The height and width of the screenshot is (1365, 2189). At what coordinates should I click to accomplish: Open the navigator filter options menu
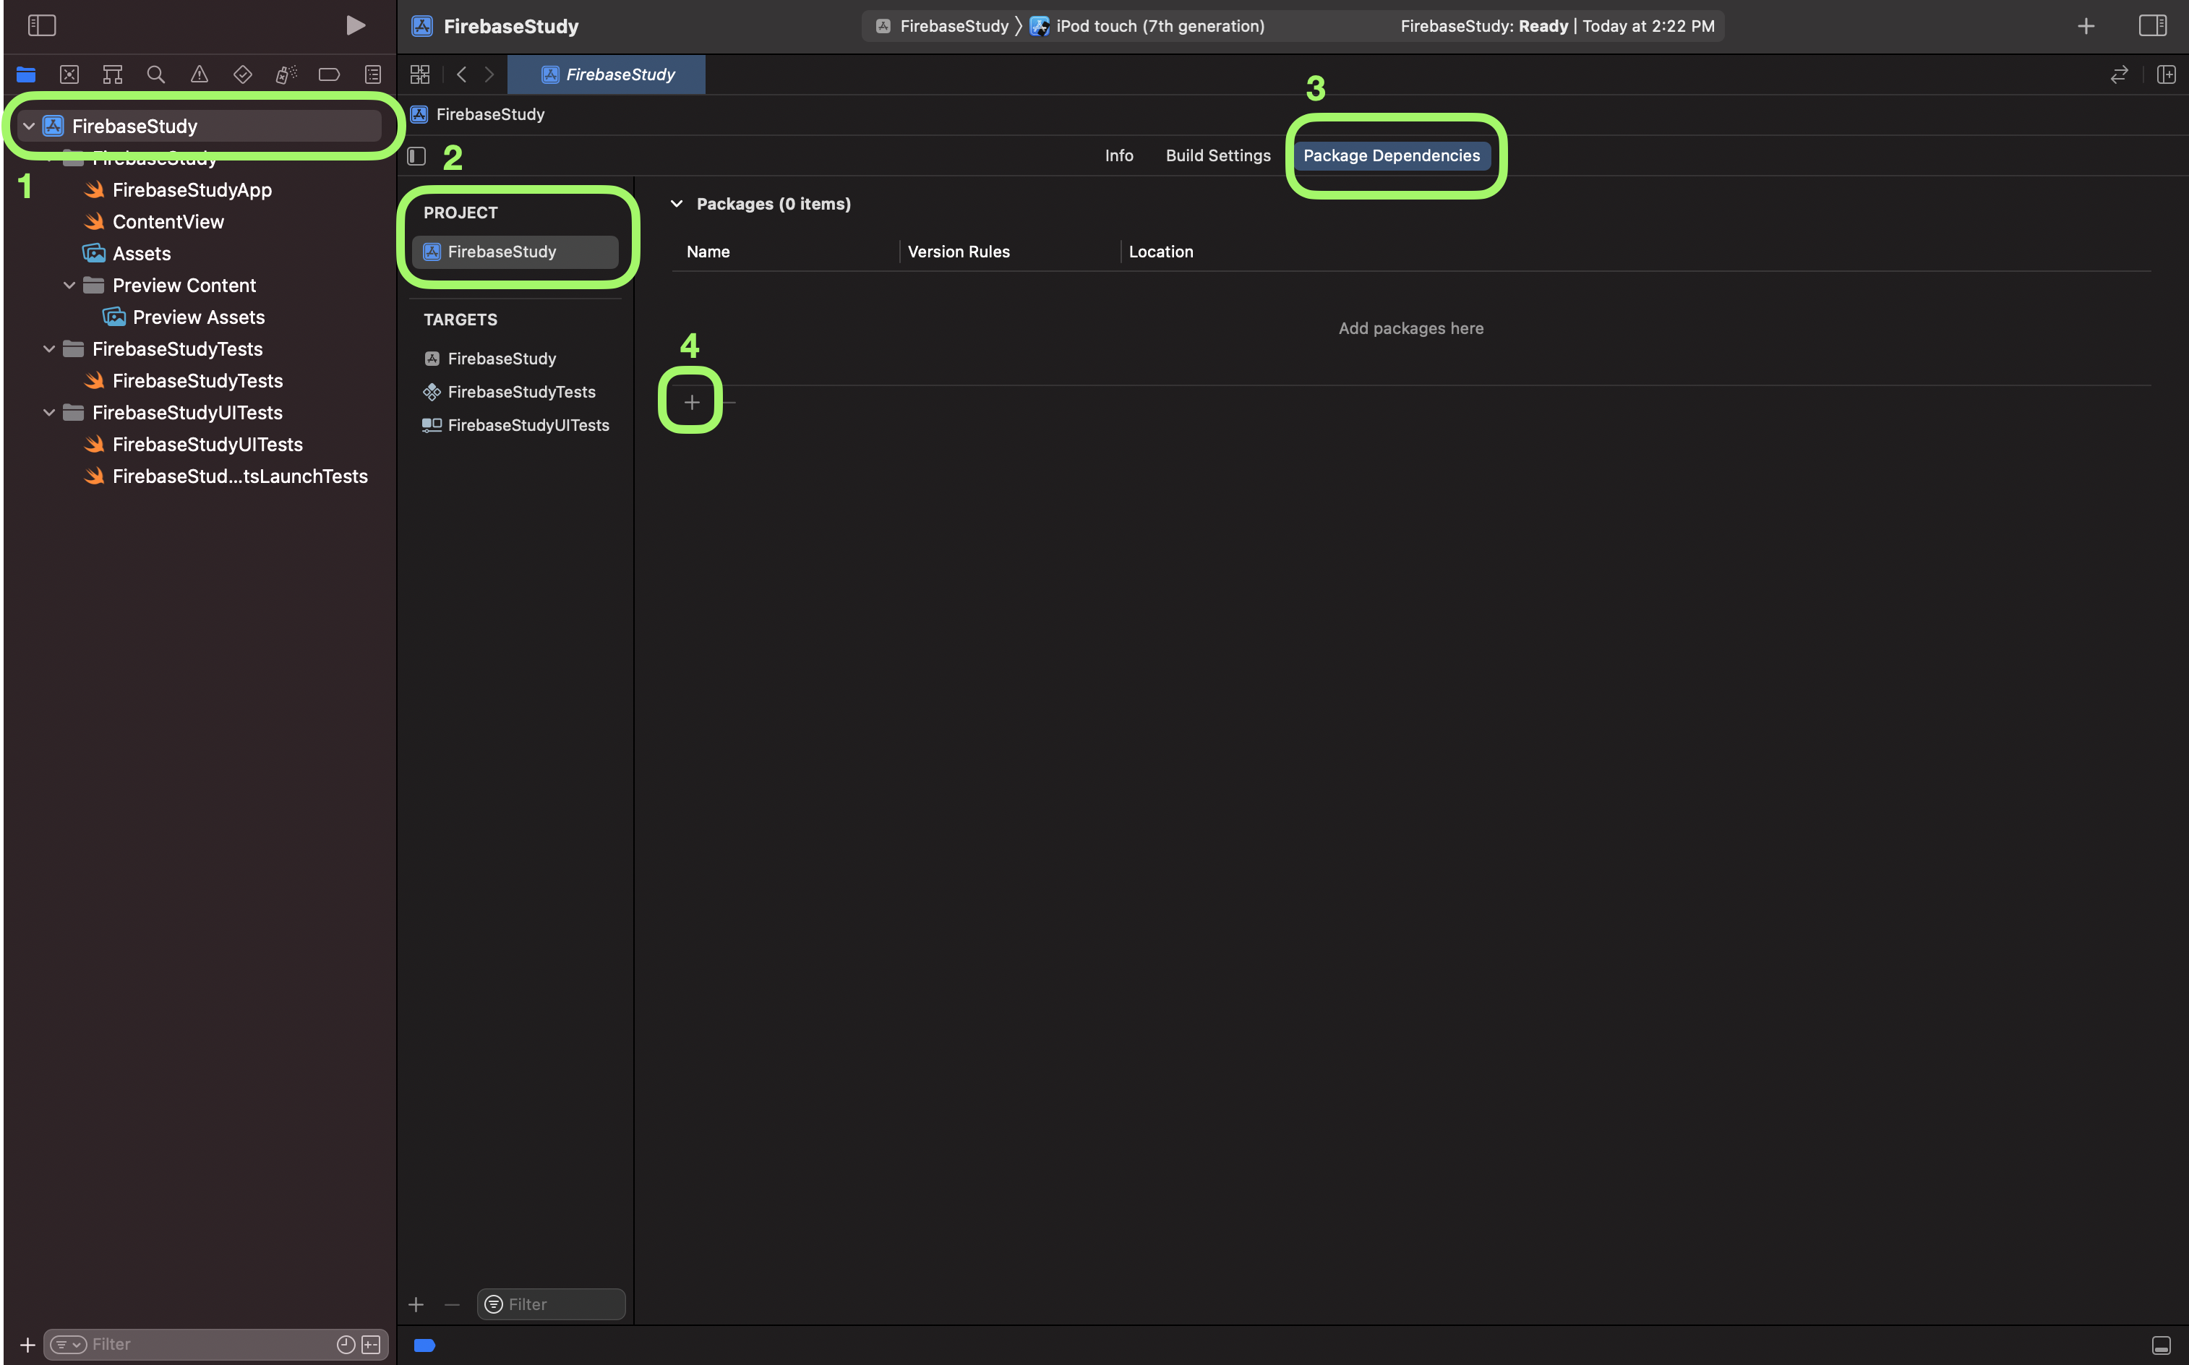(x=69, y=1345)
